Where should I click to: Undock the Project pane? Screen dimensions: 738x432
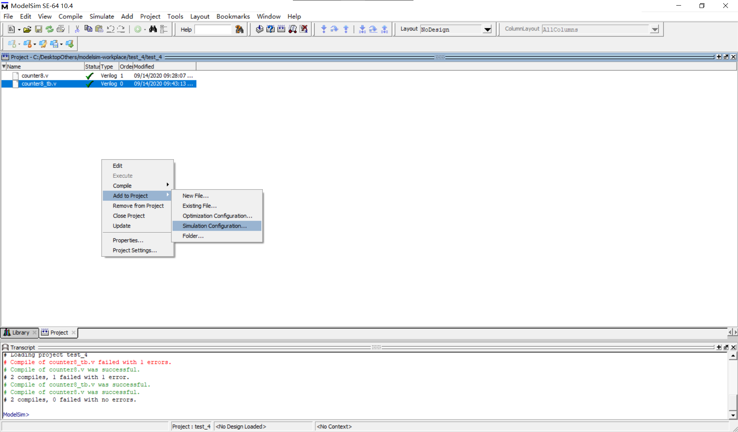pos(726,57)
